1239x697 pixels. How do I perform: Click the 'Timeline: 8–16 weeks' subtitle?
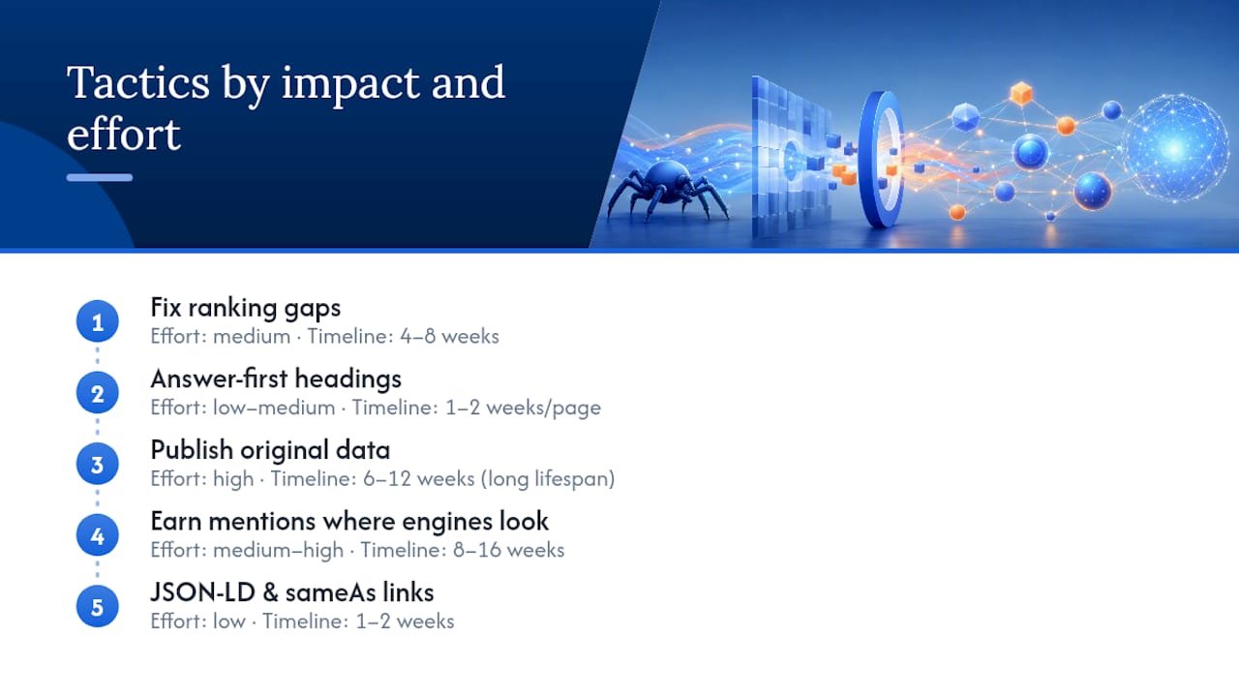tap(463, 551)
